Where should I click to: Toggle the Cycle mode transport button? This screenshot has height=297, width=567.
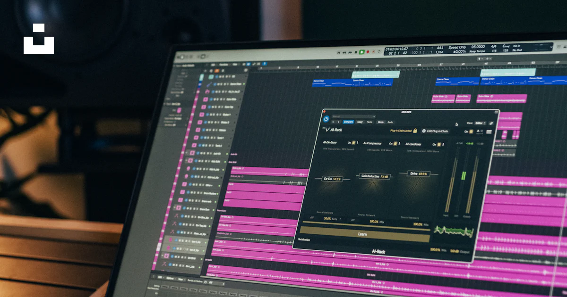pyautogui.click(x=379, y=51)
